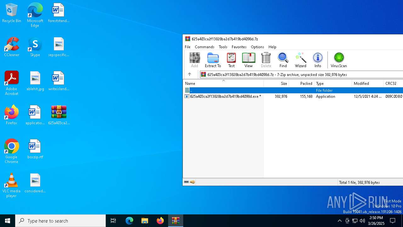
Task: Click the Add toolbar icon in WinRAR
Action: click(x=195, y=60)
